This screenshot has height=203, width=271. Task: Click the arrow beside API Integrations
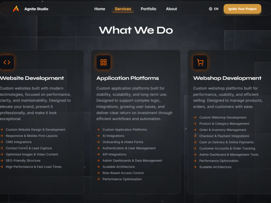pyautogui.click(x=98, y=154)
